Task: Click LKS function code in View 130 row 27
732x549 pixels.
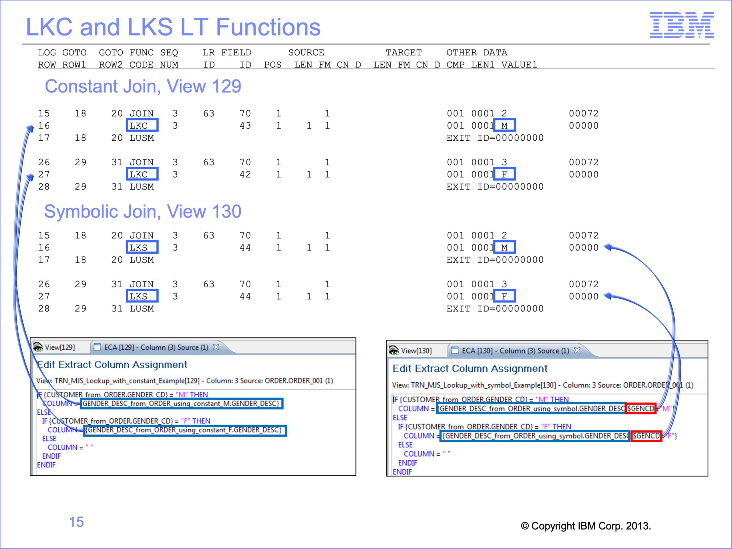Action: click(142, 296)
